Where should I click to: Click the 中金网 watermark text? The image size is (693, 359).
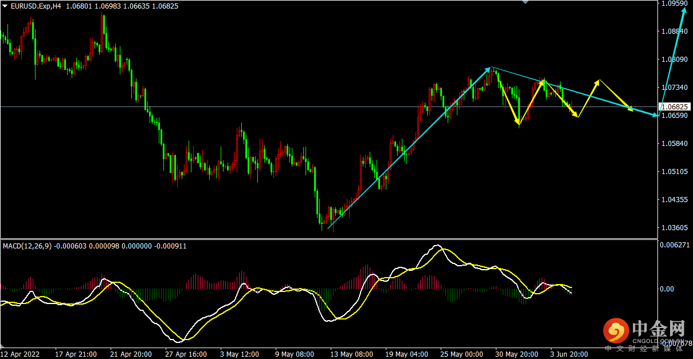[659, 329]
